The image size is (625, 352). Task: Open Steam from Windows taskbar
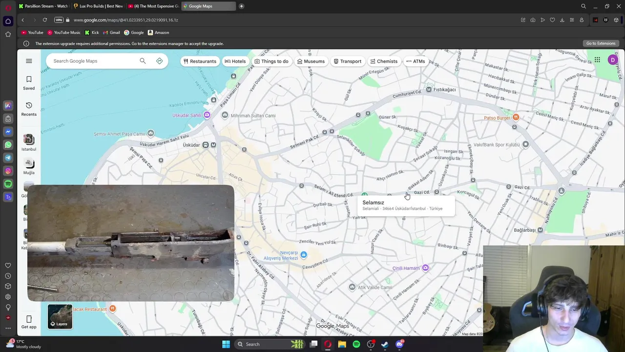385,344
